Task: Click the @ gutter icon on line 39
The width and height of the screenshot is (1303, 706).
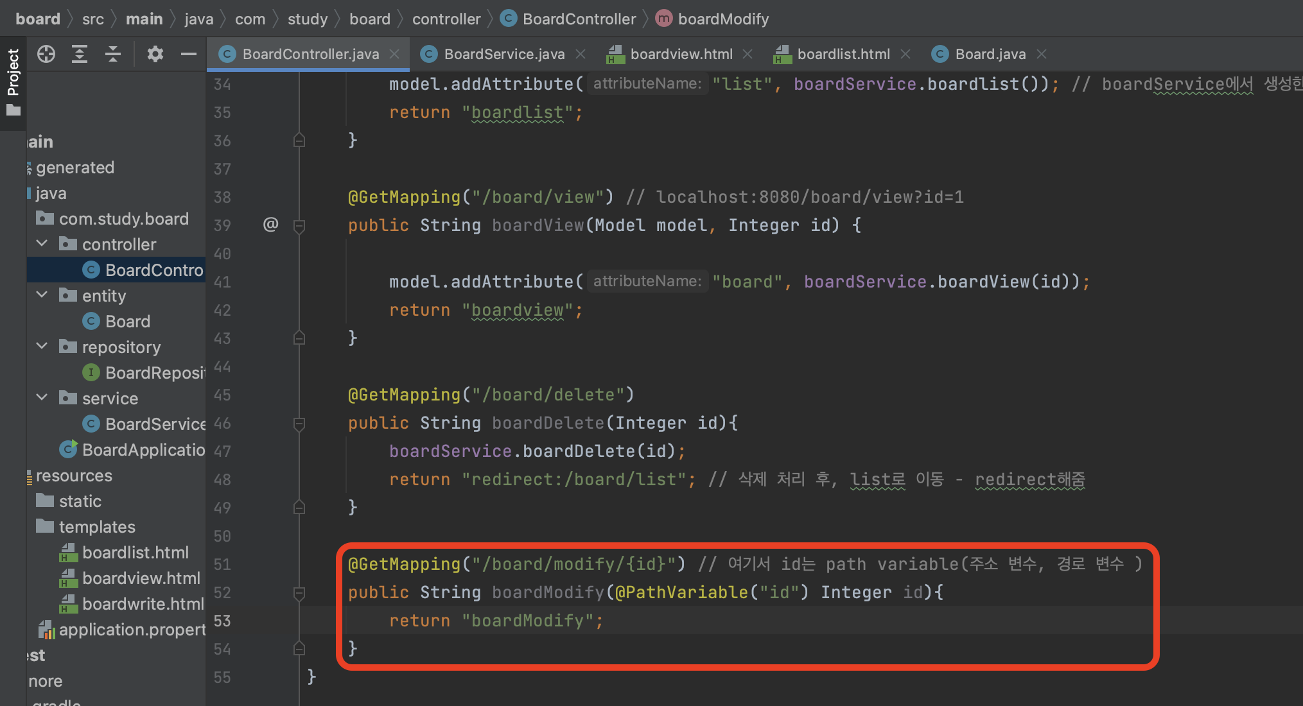Action: 270,224
